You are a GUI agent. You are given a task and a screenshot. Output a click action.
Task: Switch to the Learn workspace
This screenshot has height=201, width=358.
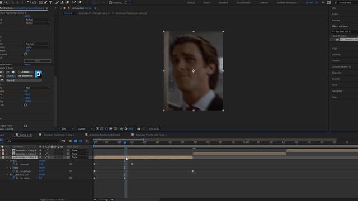point(207,3)
